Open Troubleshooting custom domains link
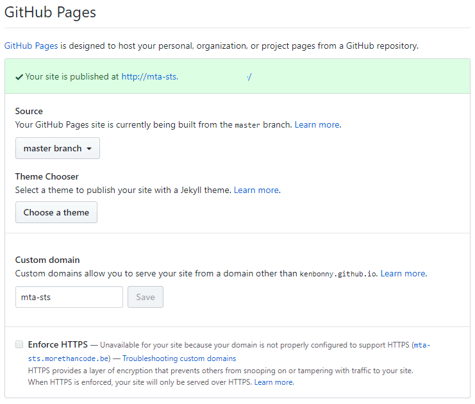Image resolution: width=475 pixels, height=404 pixels. pyautogui.click(x=179, y=358)
